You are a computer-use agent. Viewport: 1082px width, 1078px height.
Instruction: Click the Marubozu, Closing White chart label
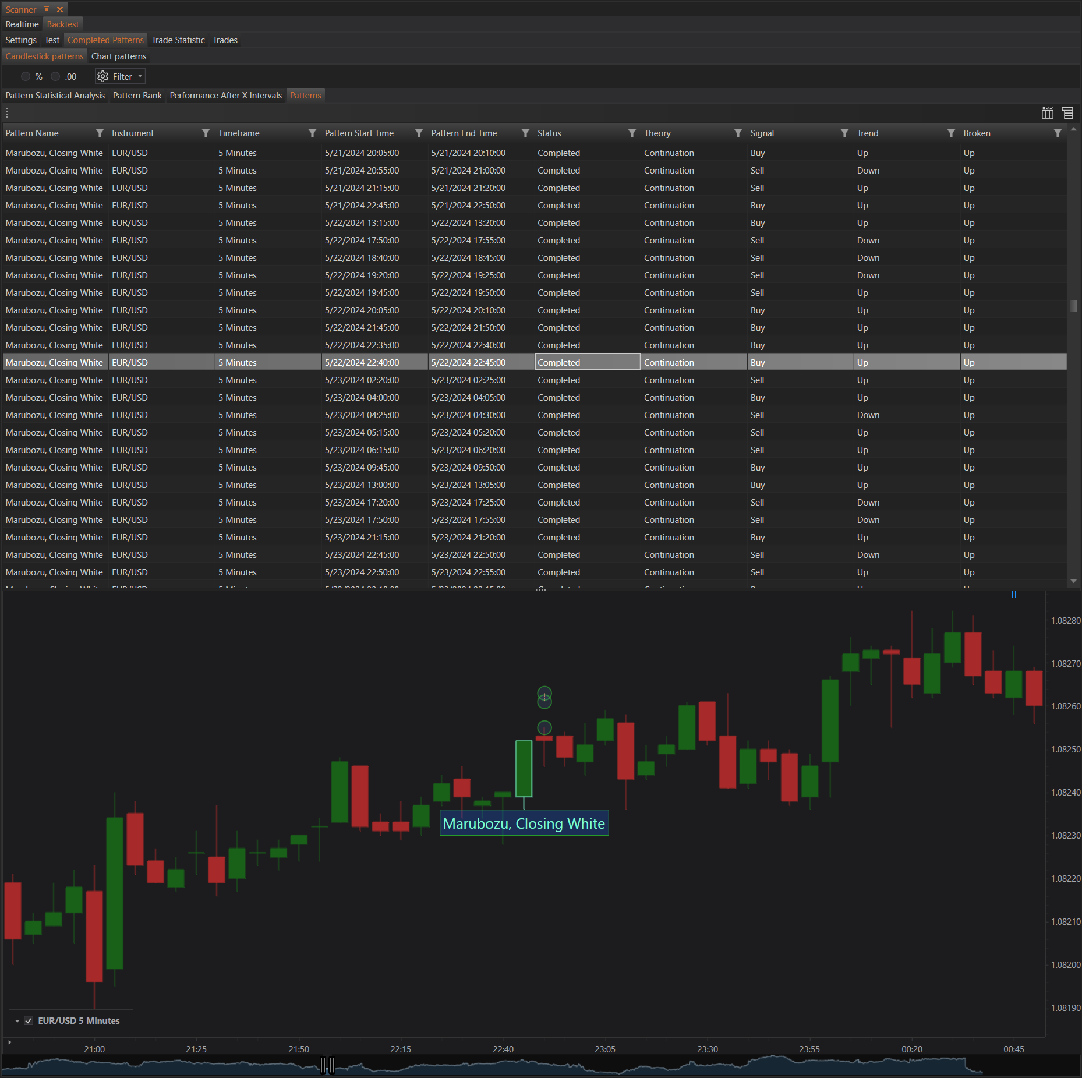point(524,823)
